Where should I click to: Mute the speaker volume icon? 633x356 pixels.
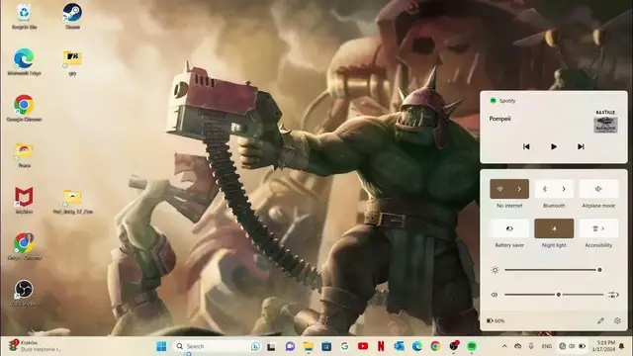pyautogui.click(x=495, y=295)
